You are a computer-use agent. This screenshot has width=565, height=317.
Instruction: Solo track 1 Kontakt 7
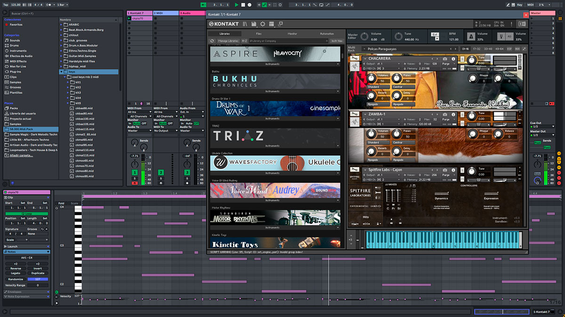134,178
